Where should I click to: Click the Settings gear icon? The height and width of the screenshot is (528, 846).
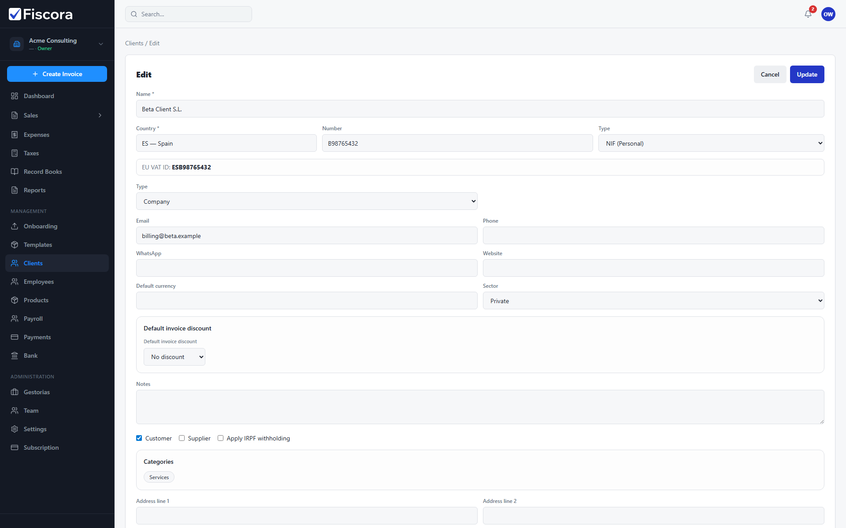[x=15, y=429]
